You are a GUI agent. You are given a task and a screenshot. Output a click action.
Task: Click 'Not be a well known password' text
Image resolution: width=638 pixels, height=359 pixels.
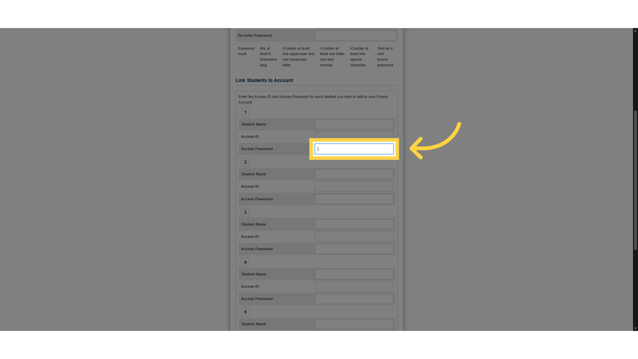tap(385, 57)
